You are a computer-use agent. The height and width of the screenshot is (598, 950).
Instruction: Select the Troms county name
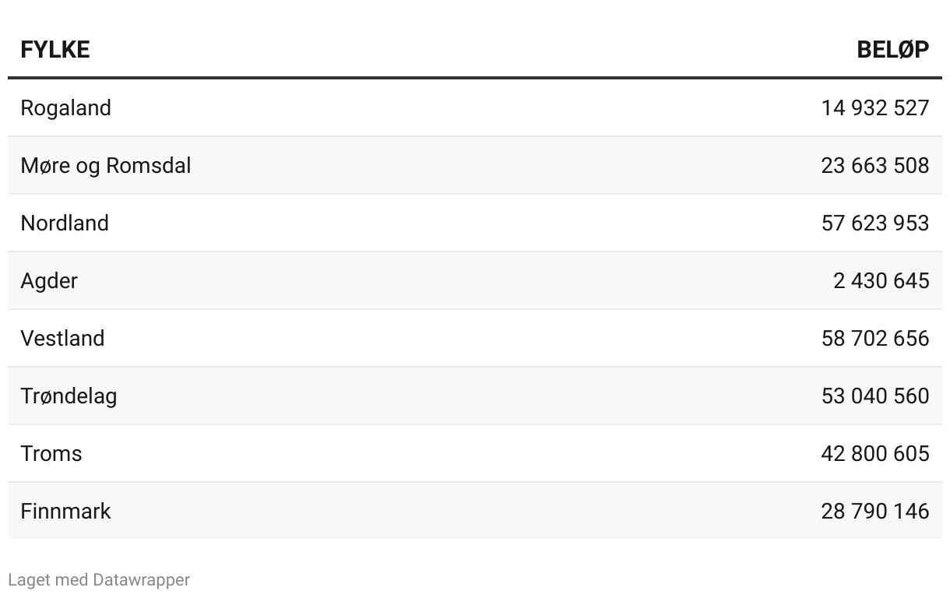51,453
